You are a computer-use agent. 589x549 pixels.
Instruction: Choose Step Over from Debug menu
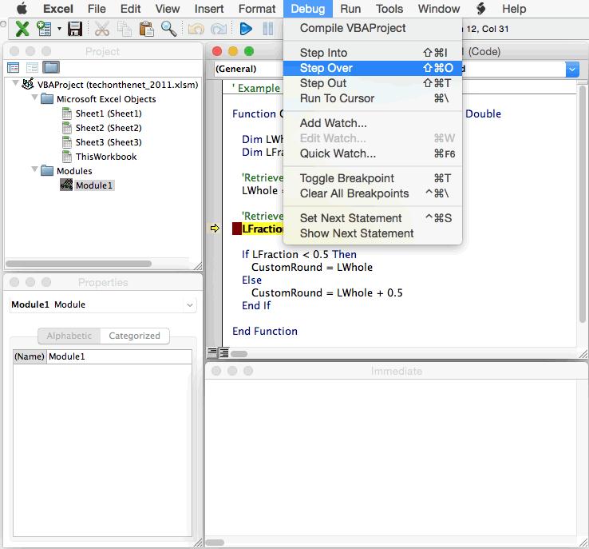pyautogui.click(x=372, y=68)
